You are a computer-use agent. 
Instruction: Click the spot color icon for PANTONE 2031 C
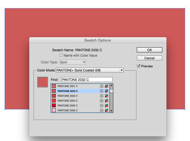pyautogui.click(x=101, y=86)
